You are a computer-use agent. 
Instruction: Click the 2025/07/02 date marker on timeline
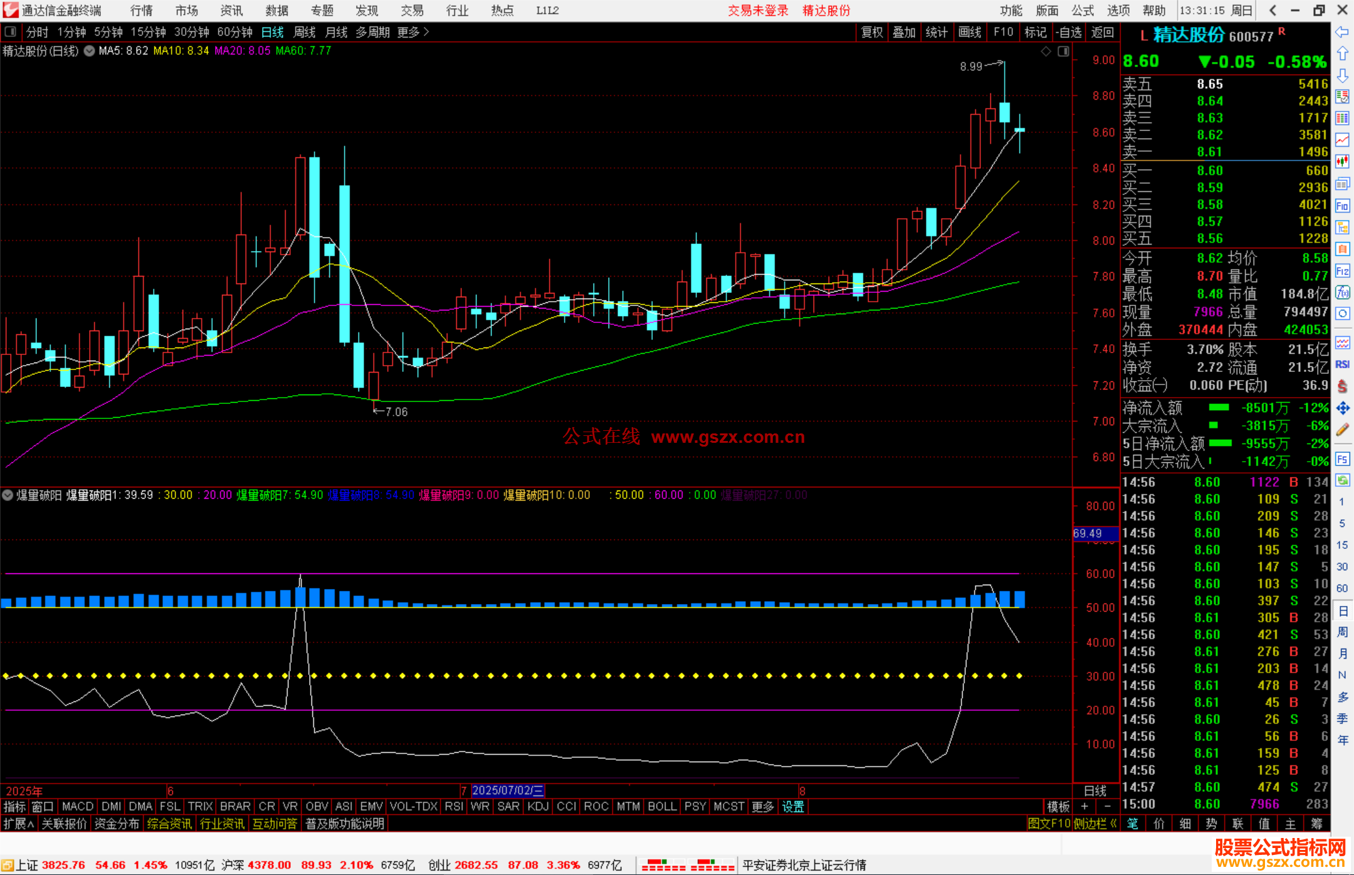[508, 790]
